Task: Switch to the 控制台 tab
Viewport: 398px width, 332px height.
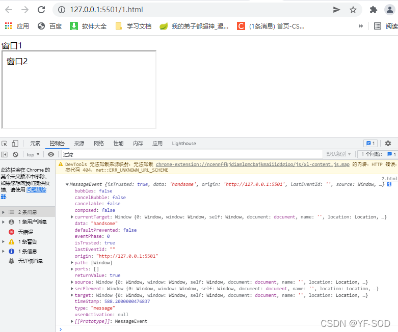Action: [57, 144]
